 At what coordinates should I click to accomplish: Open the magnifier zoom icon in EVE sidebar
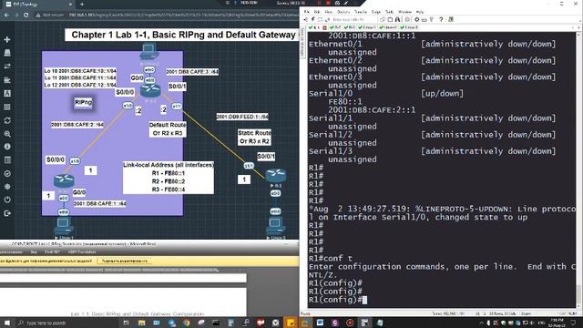pyautogui.click(x=7, y=134)
